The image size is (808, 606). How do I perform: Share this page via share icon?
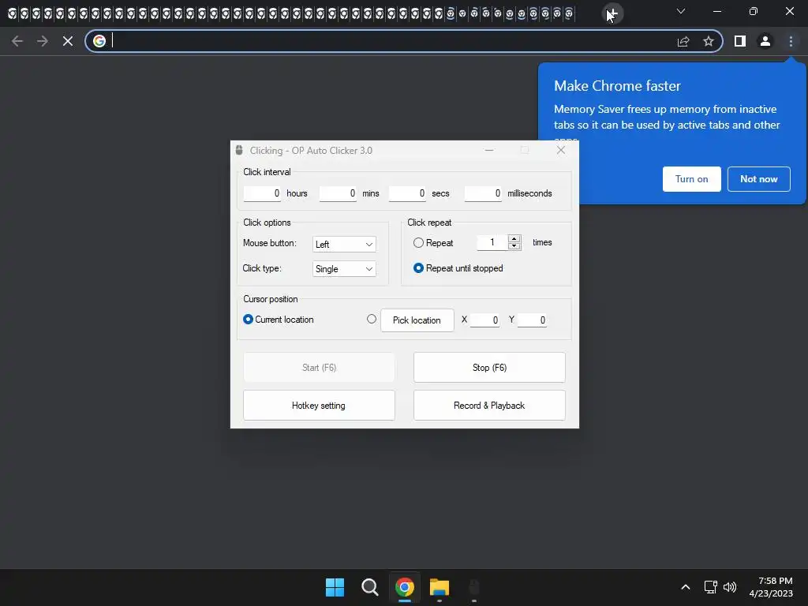[x=683, y=41]
